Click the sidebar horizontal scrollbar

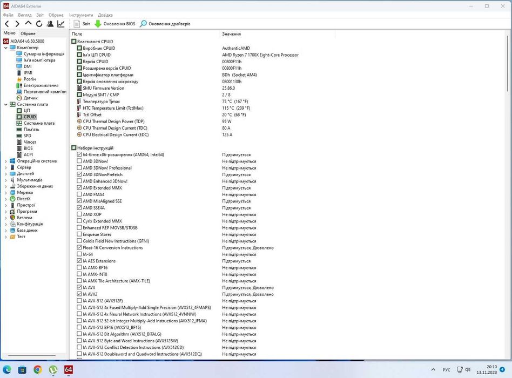pyautogui.click(x=32, y=355)
